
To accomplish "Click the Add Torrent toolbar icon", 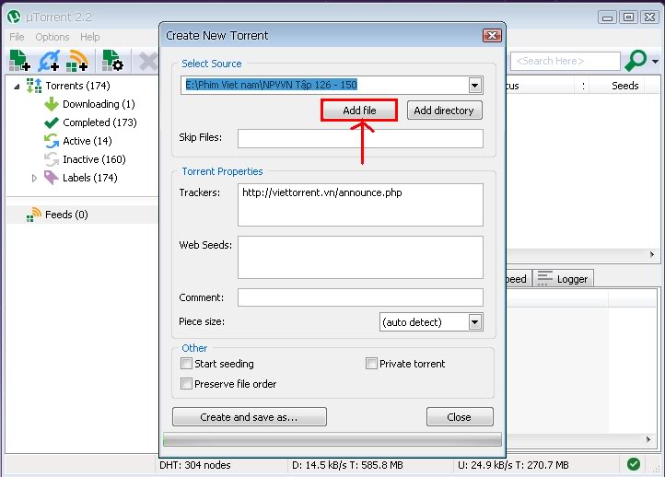I will coord(19,61).
